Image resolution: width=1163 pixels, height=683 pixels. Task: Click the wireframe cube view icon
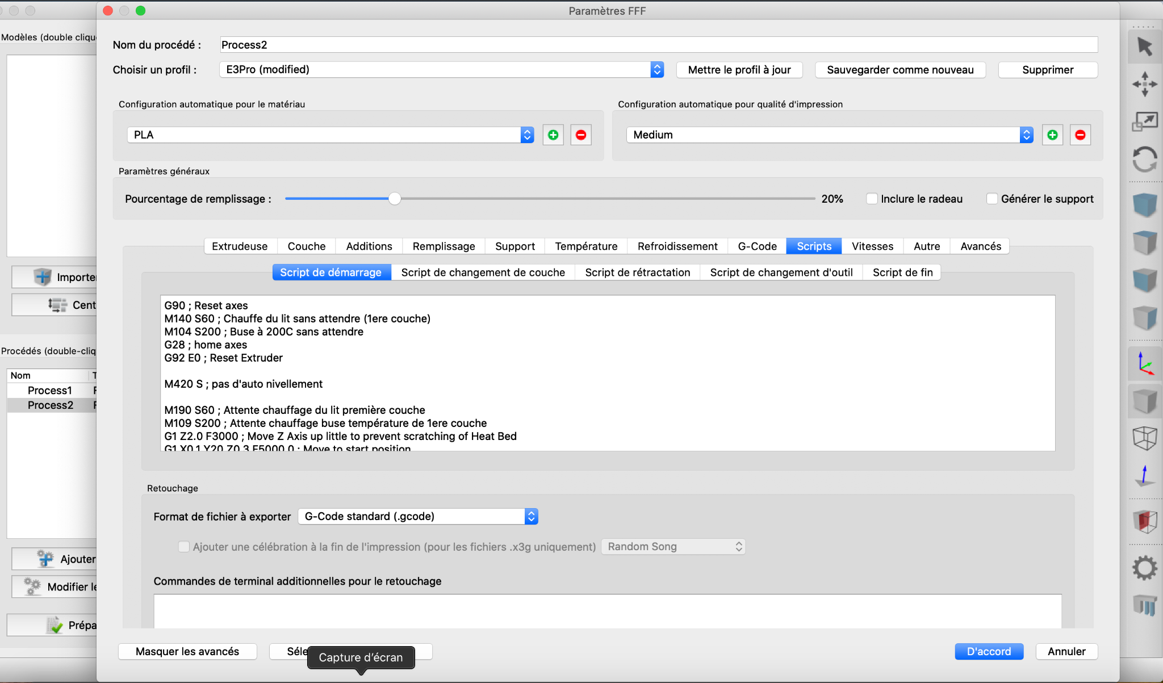1144,438
